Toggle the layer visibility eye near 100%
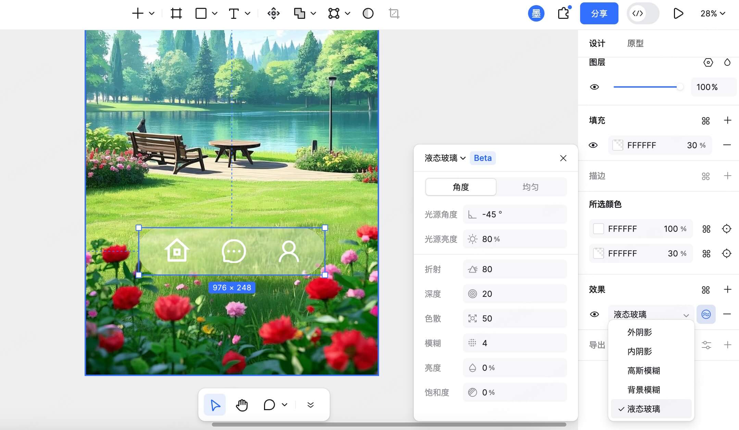 pos(594,87)
